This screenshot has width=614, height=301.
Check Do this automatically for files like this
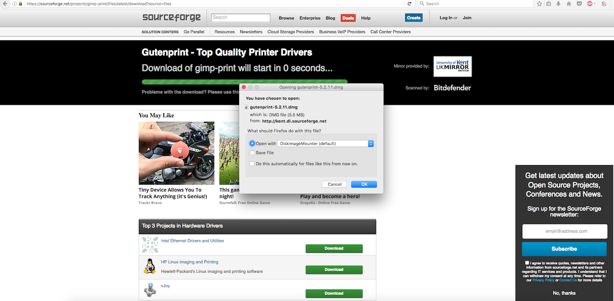click(252, 163)
